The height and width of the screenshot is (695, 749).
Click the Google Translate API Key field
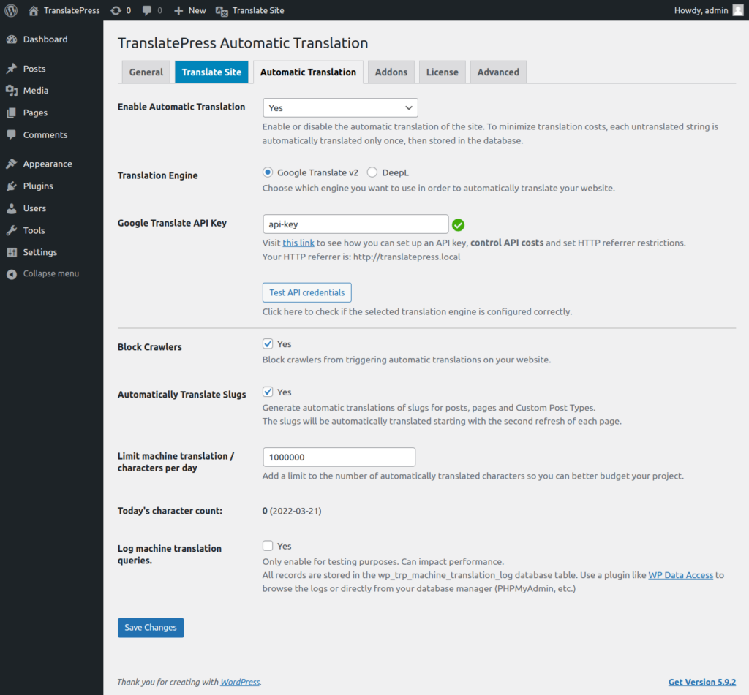(x=355, y=224)
